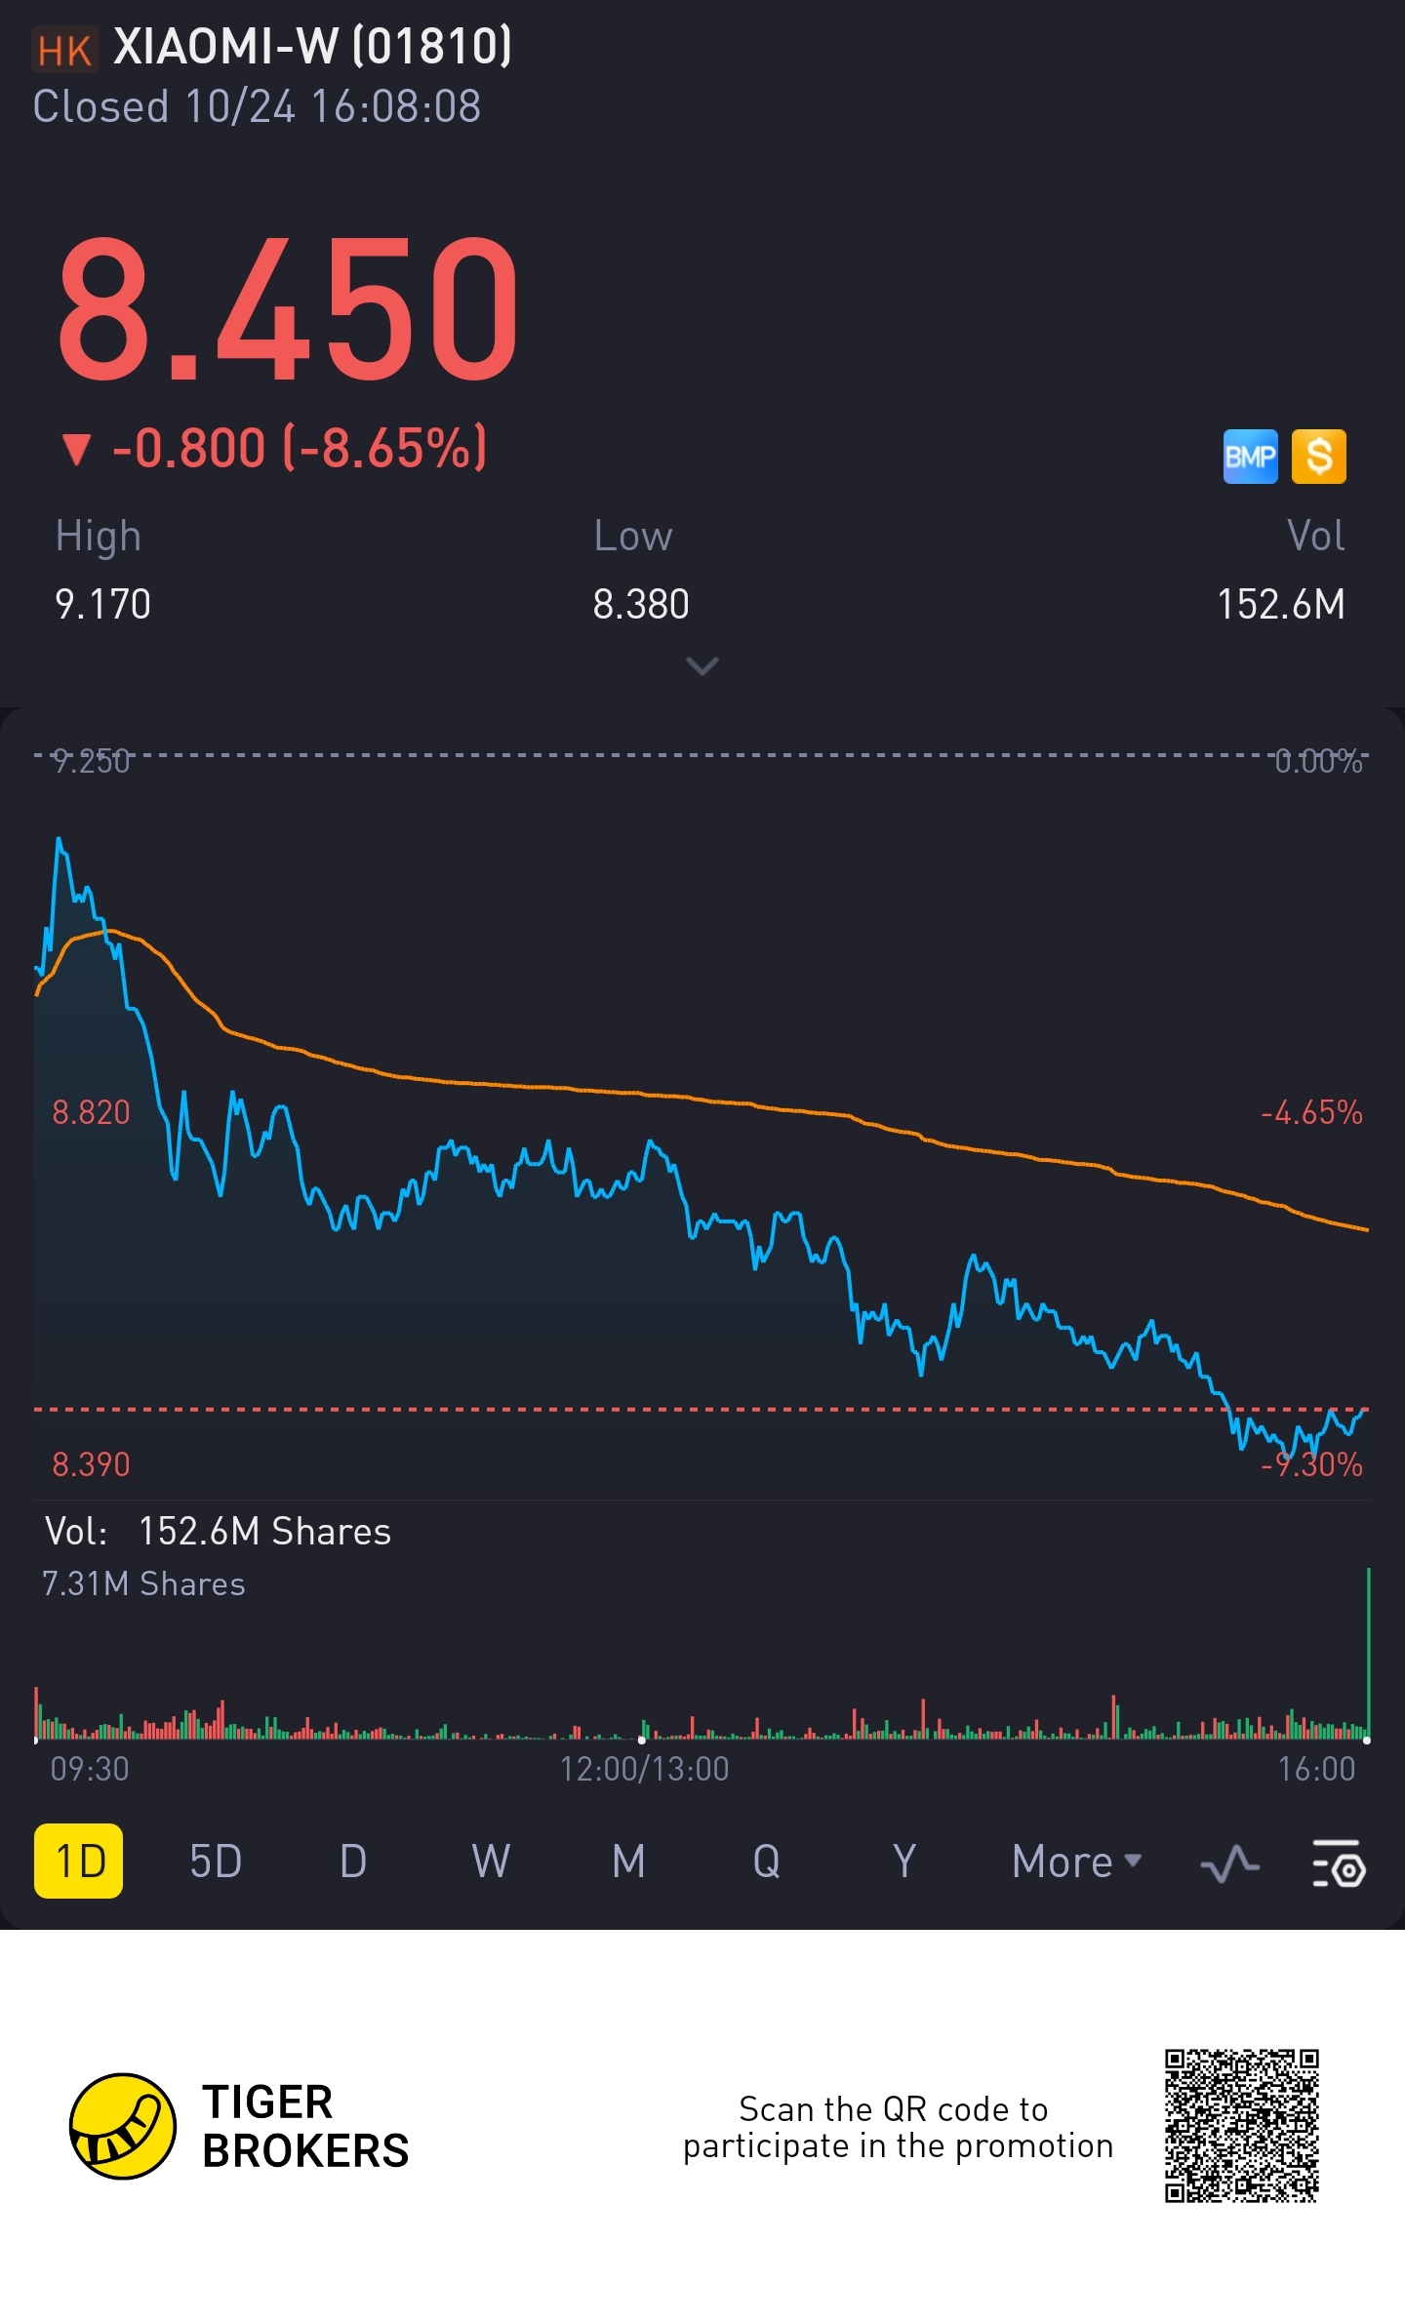Tap the promotion QR code
This screenshot has height=2323, width=1405.
1241,2126
